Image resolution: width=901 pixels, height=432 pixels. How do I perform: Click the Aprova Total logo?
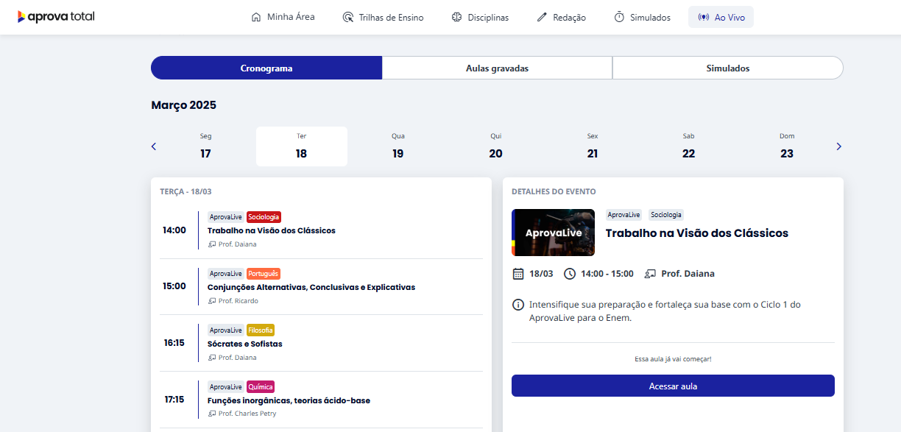click(56, 16)
